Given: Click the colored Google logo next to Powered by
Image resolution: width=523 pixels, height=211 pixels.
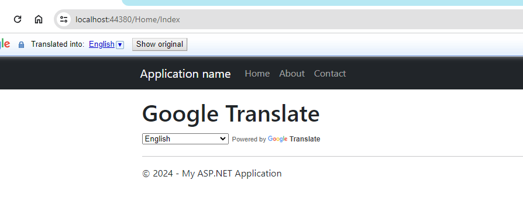Looking at the screenshot, I should (277, 139).
